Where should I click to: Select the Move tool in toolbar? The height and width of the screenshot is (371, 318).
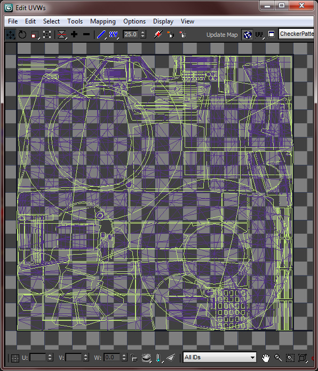[x=10, y=35]
